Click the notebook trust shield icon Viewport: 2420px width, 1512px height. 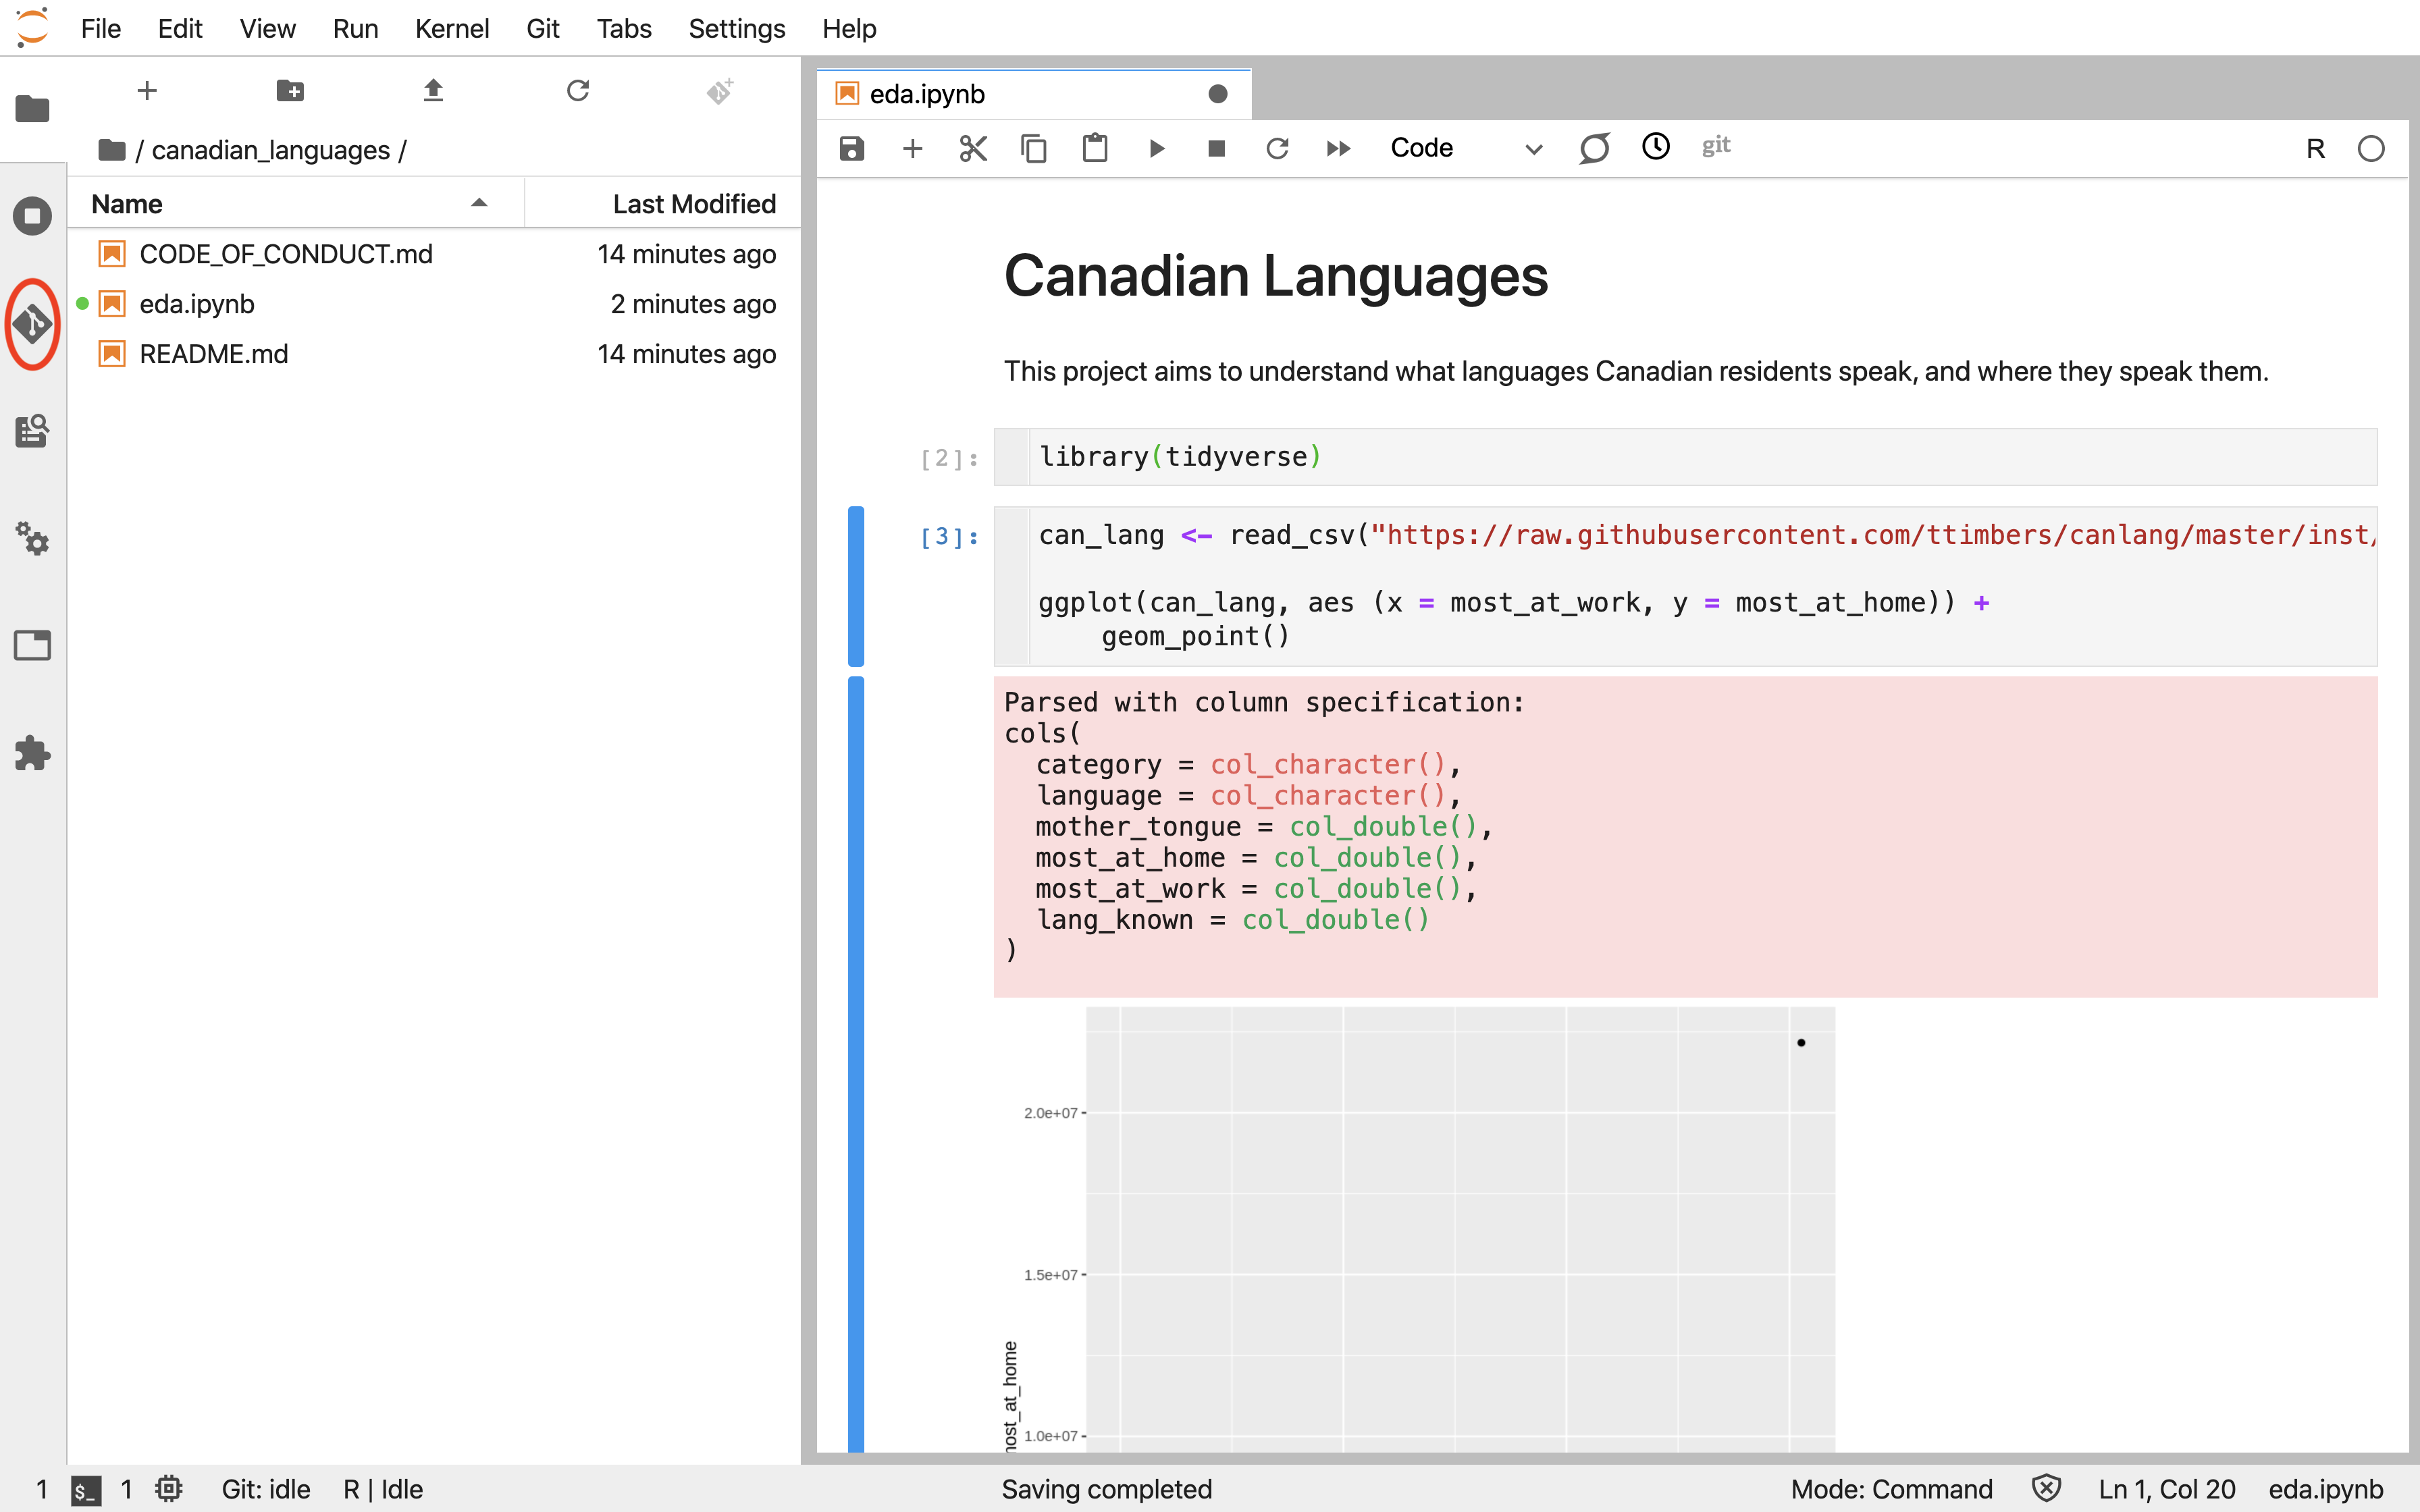tap(2046, 1489)
